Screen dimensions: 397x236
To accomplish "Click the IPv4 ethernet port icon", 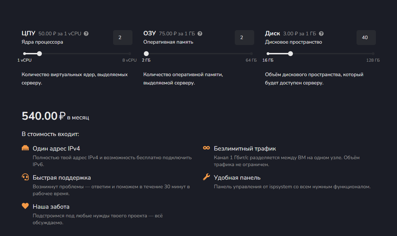I will tap(25, 148).
